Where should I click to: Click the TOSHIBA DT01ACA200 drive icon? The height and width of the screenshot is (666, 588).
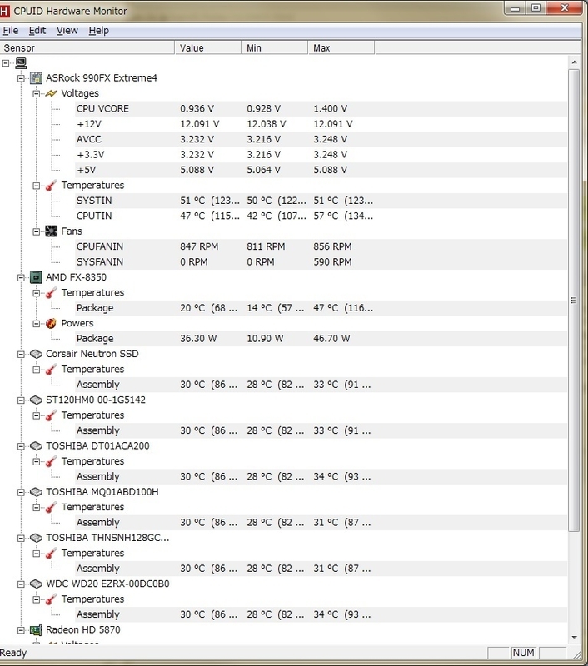[36, 446]
